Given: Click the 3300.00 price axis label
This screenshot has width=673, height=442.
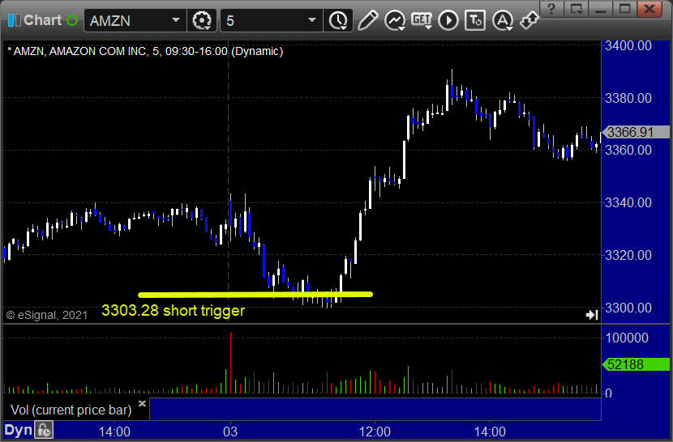Looking at the screenshot, I should [628, 308].
